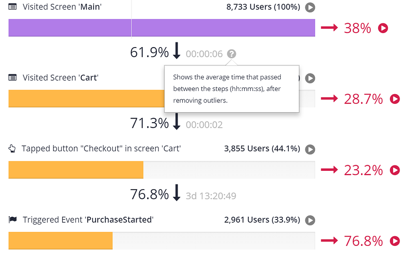
Task: Click the orange Cart funnel bar
Action: coord(86,99)
